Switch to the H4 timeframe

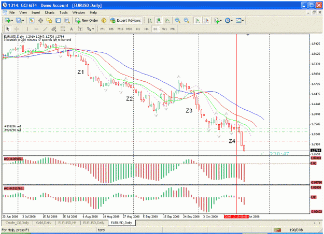pos(147,29)
